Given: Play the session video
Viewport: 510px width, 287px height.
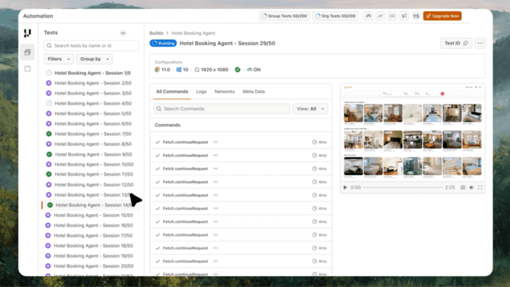Looking at the screenshot, I should pos(345,187).
